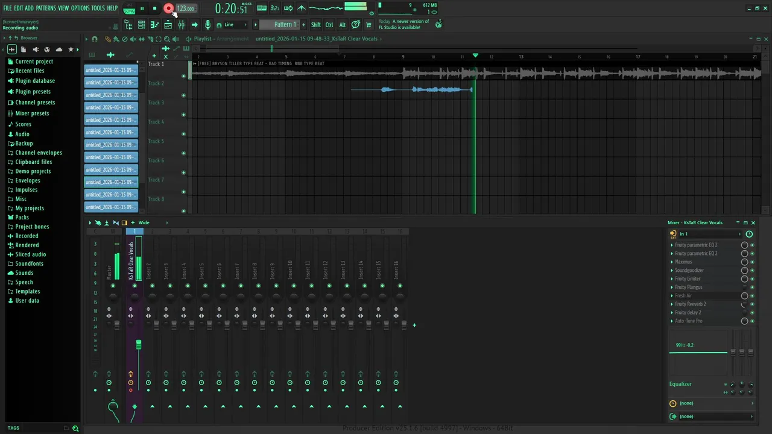
Task: Toggle the metronome icon
Action: pyautogui.click(x=302, y=8)
